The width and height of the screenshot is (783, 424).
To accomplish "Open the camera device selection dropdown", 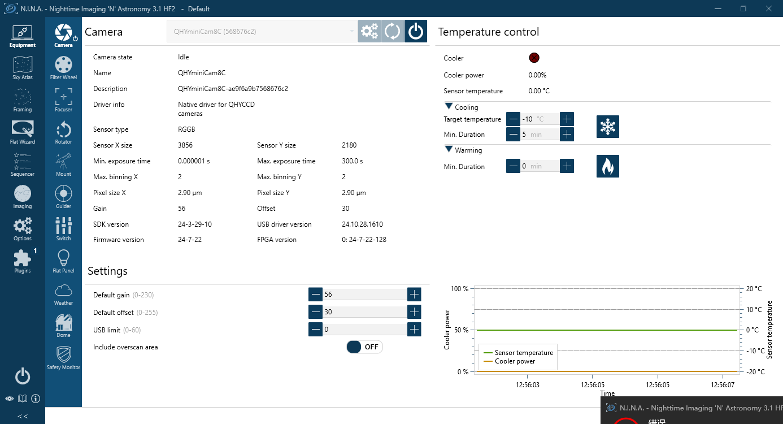I will pos(262,32).
